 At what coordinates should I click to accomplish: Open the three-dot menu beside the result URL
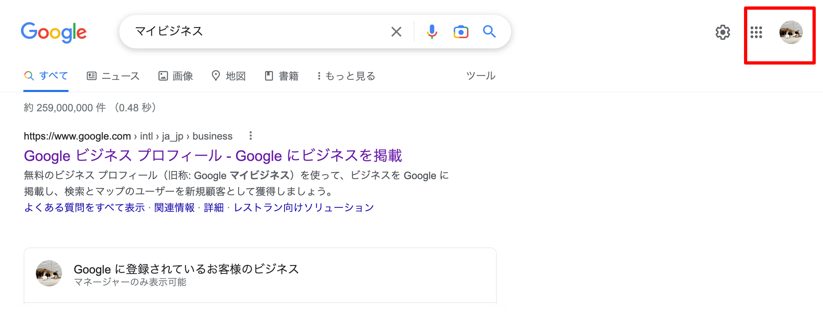(251, 136)
